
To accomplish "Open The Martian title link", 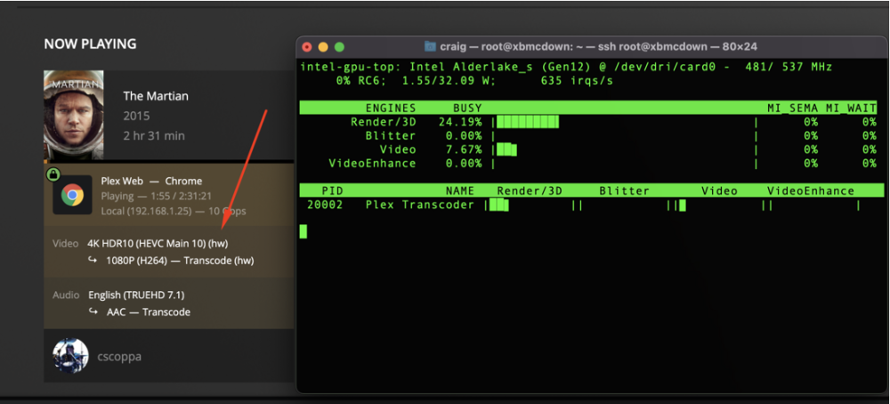I will (x=156, y=96).
